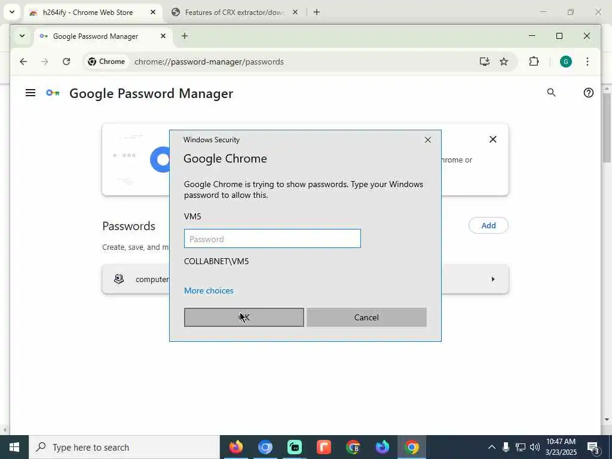Open Chrome Beta from the taskbar
The height and width of the screenshot is (459, 612).
point(353,447)
